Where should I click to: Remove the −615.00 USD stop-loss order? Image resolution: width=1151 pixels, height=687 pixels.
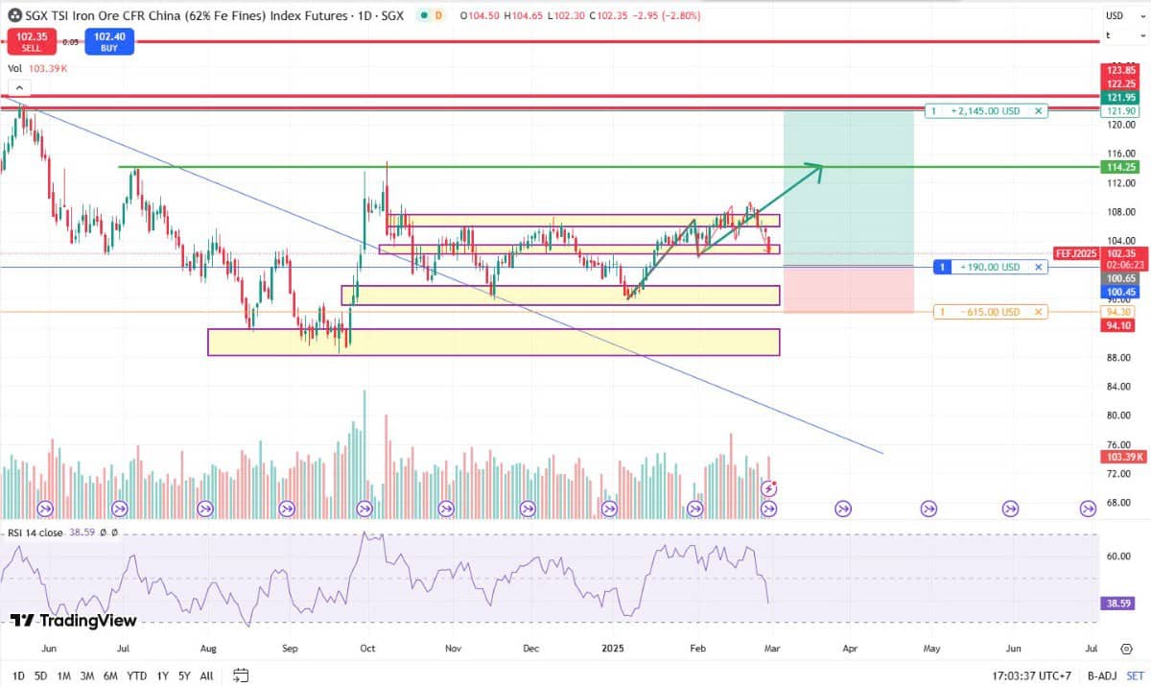tap(1038, 312)
